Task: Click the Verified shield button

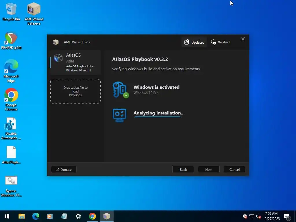Action: point(220,42)
